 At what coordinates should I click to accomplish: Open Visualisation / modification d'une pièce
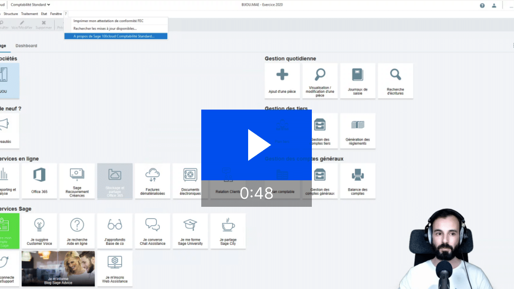[x=320, y=81]
